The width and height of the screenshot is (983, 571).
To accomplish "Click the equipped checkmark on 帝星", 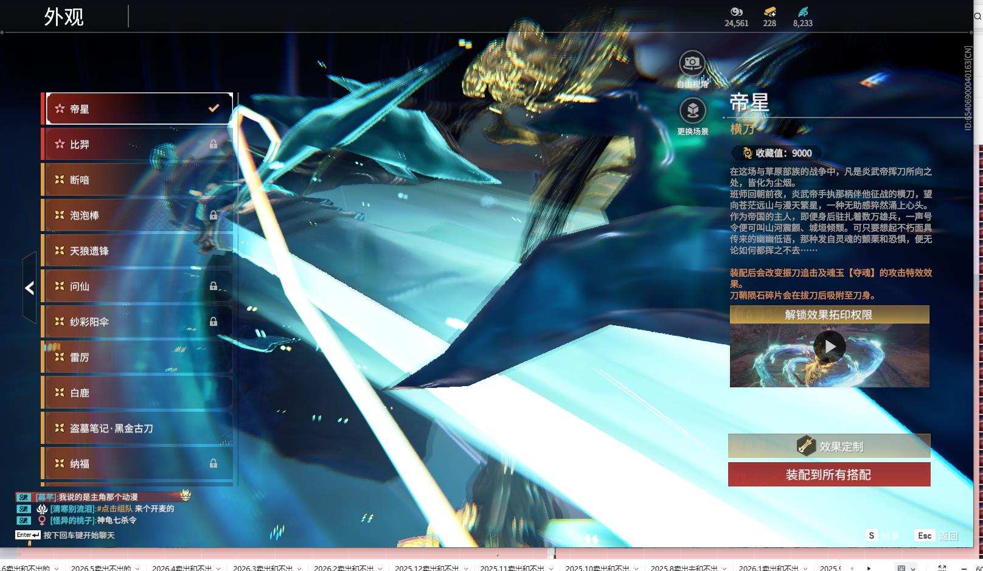I will pyautogui.click(x=214, y=108).
